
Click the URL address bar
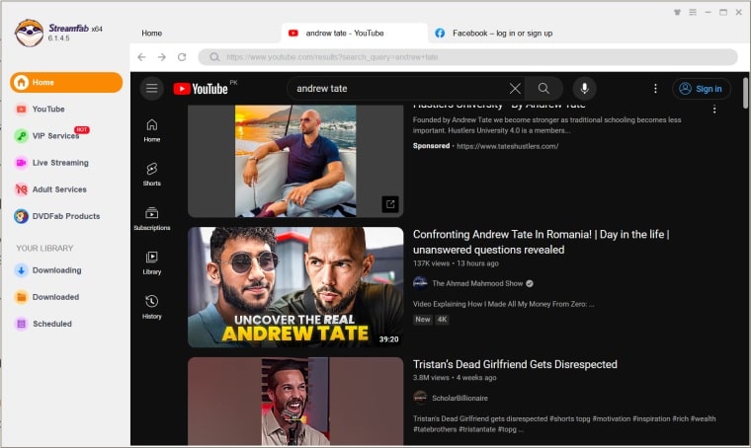(x=468, y=57)
